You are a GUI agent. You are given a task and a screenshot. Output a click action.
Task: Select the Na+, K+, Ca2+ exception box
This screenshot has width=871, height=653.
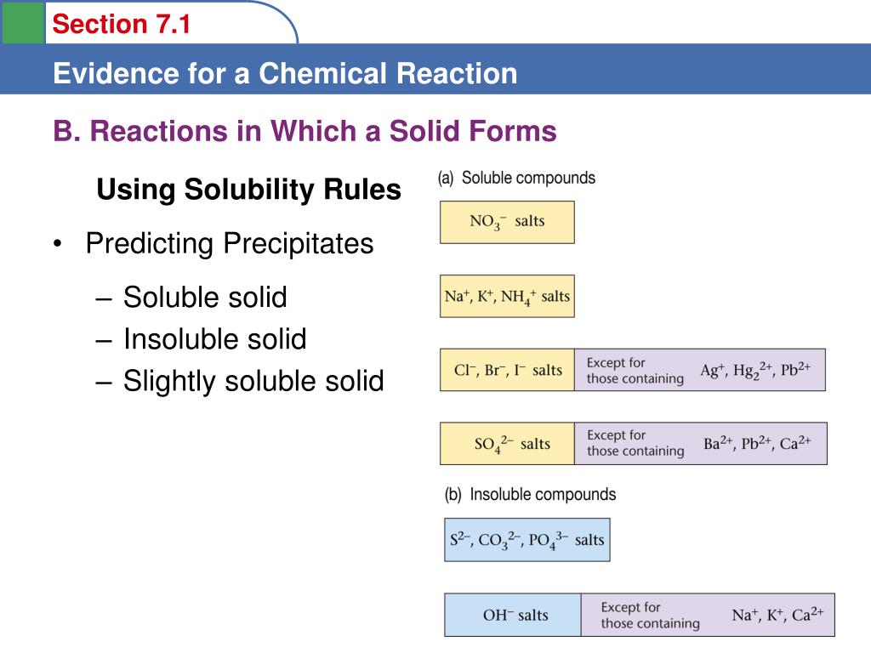[x=708, y=615]
